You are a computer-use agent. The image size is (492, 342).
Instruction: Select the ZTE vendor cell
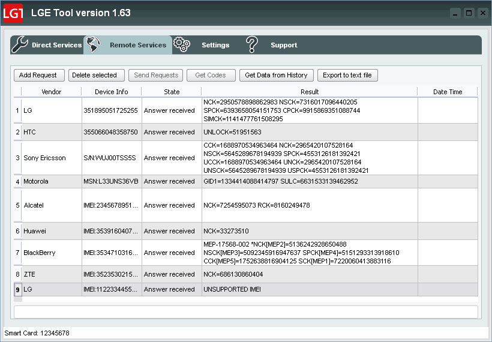52,274
